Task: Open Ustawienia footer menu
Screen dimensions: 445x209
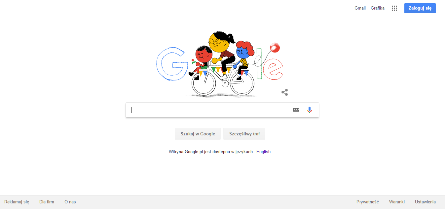Action: (425, 202)
